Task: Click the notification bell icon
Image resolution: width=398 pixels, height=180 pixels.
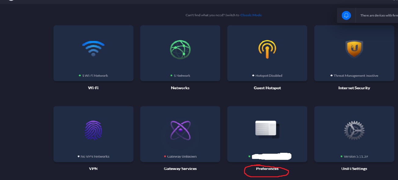Action: [x=346, y=15]
